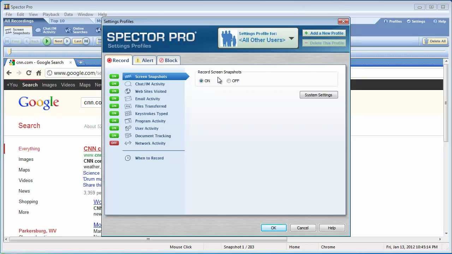Open the Edit menu
Image resolution: width=452 pixels, height=254 pixels.
click(20, 14)
